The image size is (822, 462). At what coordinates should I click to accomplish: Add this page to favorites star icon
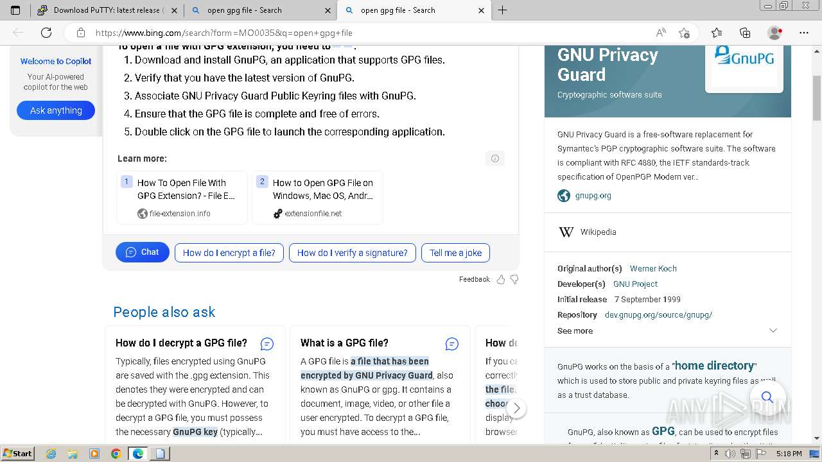[684, 33]
